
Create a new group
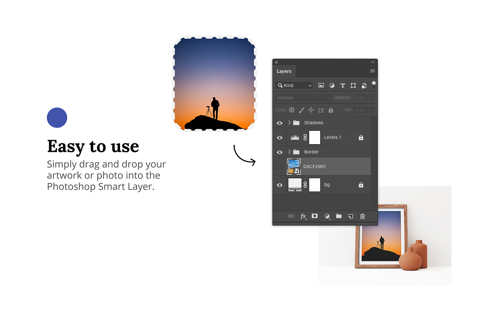click(x=339, y=216)
